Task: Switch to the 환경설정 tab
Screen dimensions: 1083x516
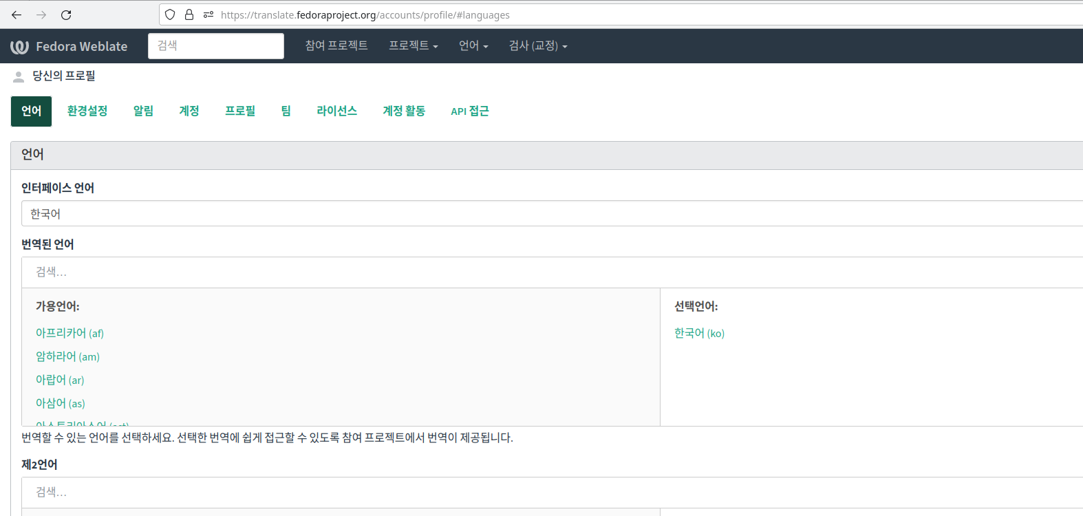Action: coord(87,111)
